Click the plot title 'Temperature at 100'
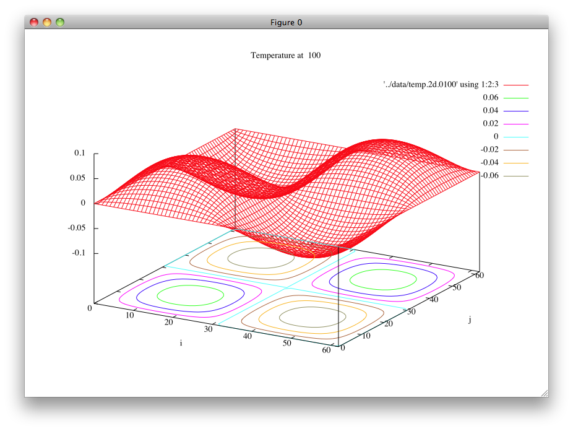The width and height of the screenshot is (573, 431). 285,55
